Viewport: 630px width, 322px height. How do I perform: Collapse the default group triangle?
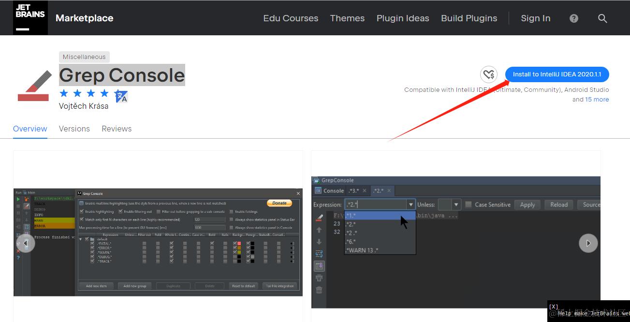point(81,239)
